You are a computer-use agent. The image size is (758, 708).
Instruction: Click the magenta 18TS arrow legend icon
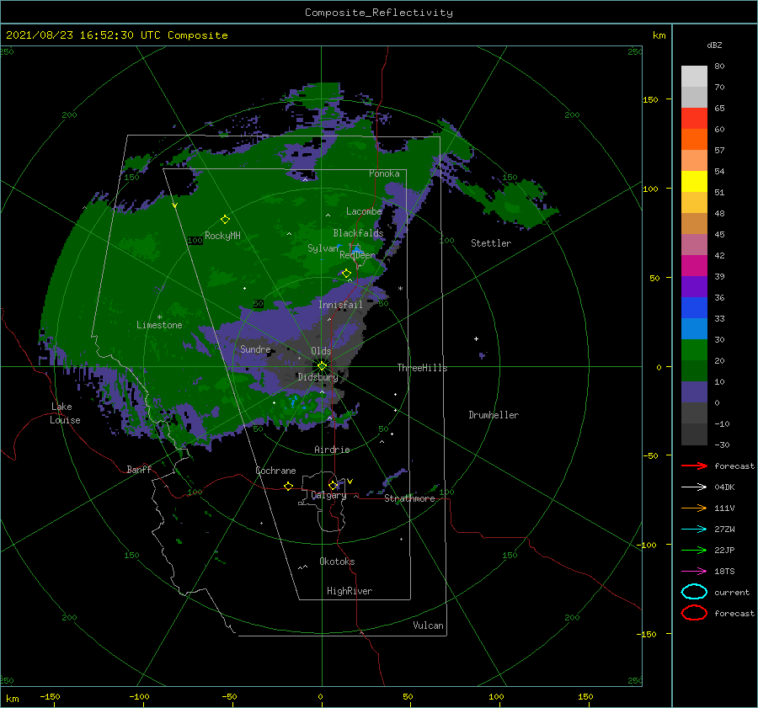(x=694, y=572)
